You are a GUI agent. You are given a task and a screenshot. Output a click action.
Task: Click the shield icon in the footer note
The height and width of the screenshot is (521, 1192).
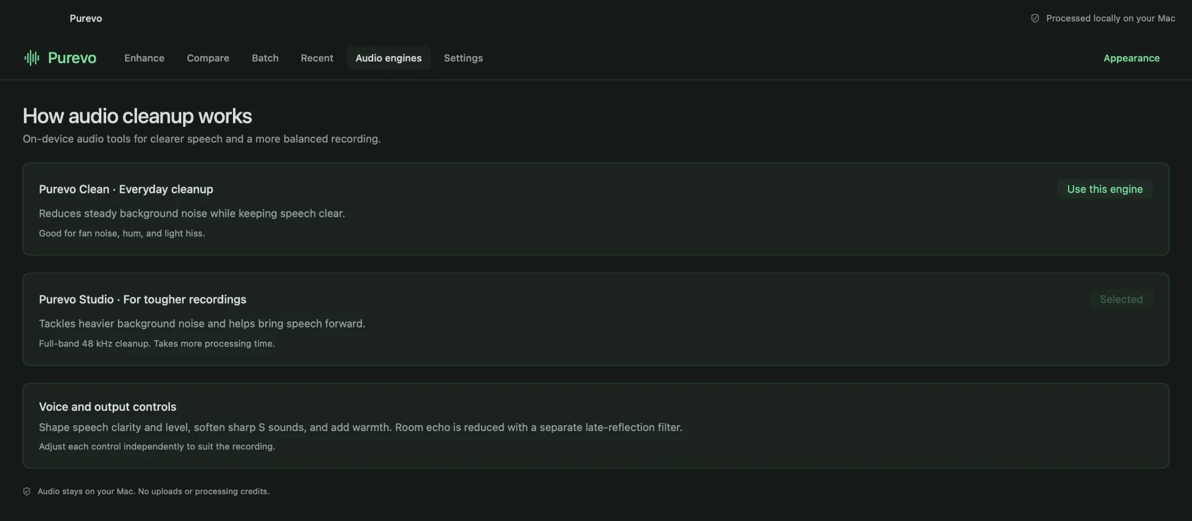(x=27, y=491)
